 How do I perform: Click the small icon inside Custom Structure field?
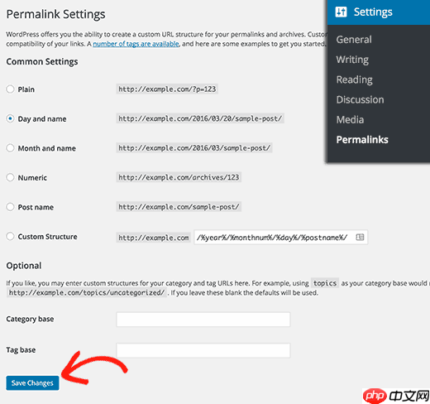pyautogui.click(x=360, y=237)
